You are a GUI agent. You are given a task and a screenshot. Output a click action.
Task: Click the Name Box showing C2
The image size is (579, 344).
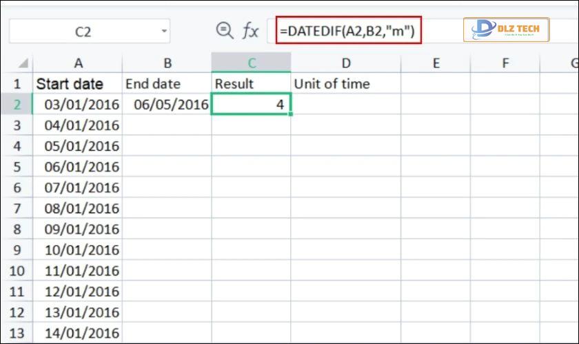pos(90,31)
